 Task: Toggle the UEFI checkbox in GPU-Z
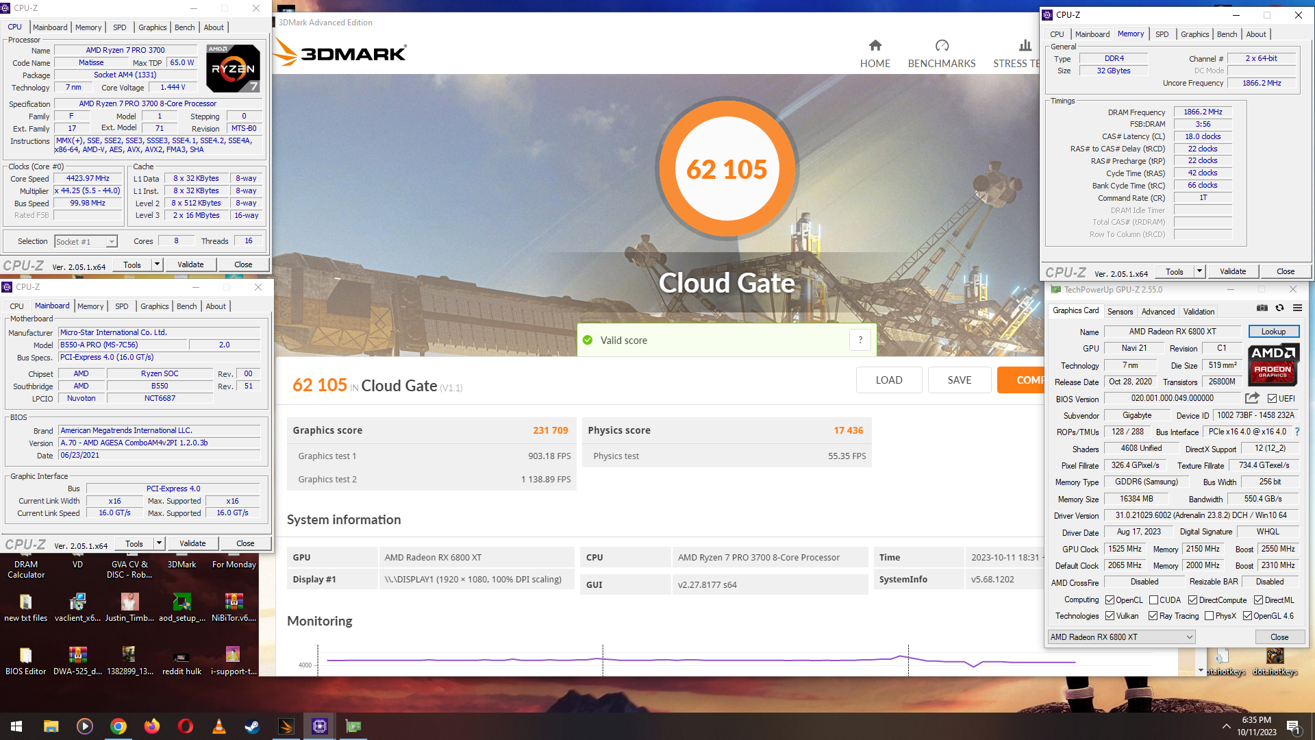pos(1272,398)
